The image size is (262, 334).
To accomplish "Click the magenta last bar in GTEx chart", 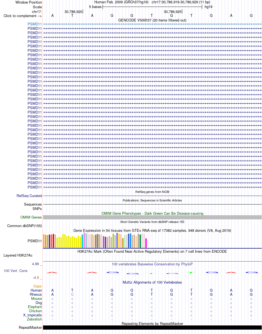I will (x=146, y=243).
